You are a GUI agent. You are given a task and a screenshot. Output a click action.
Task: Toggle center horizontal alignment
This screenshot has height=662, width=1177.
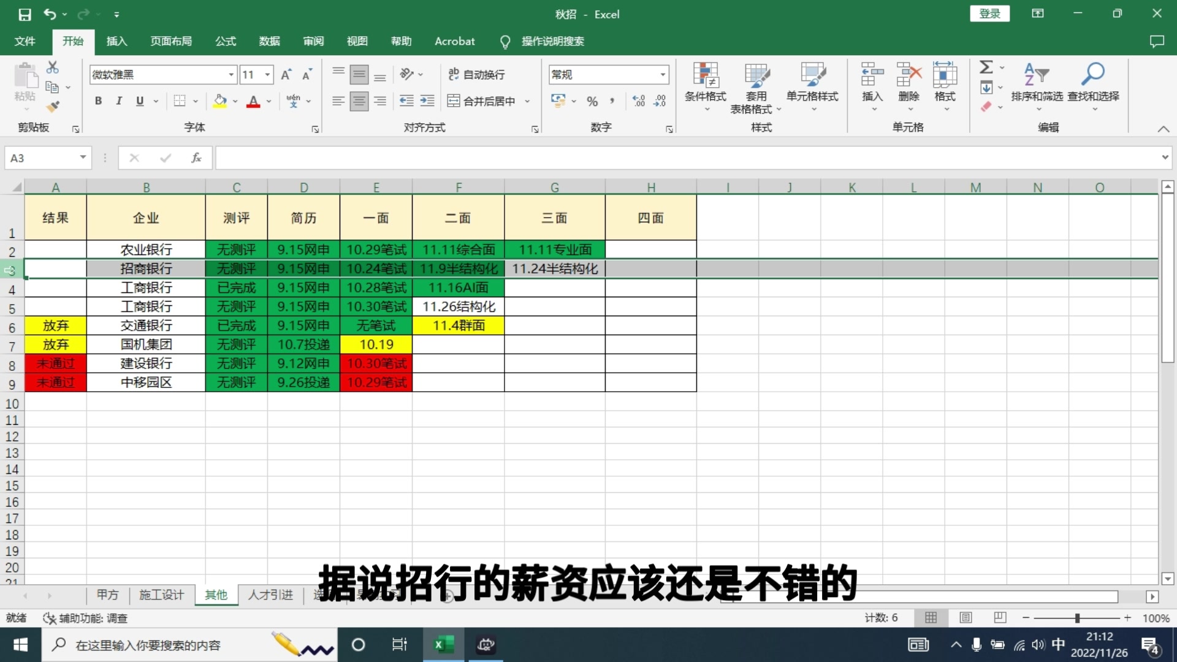tap(359, 101)
